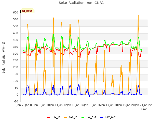
Task: Click the 300 y-axis tick label
Action: point(16,54)
